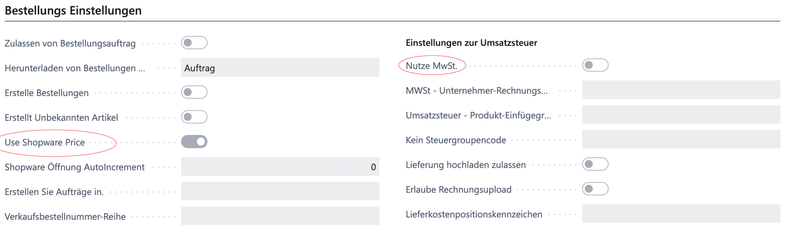Image resolution: width=789 pixels, height=229 pixels.
Task: Toggle Erstellt Unbekannten Artikel switch
Action: tap(194, 117)
